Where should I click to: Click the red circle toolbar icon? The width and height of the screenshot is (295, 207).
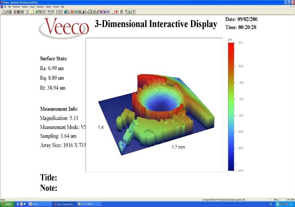[x=117, y=12]
